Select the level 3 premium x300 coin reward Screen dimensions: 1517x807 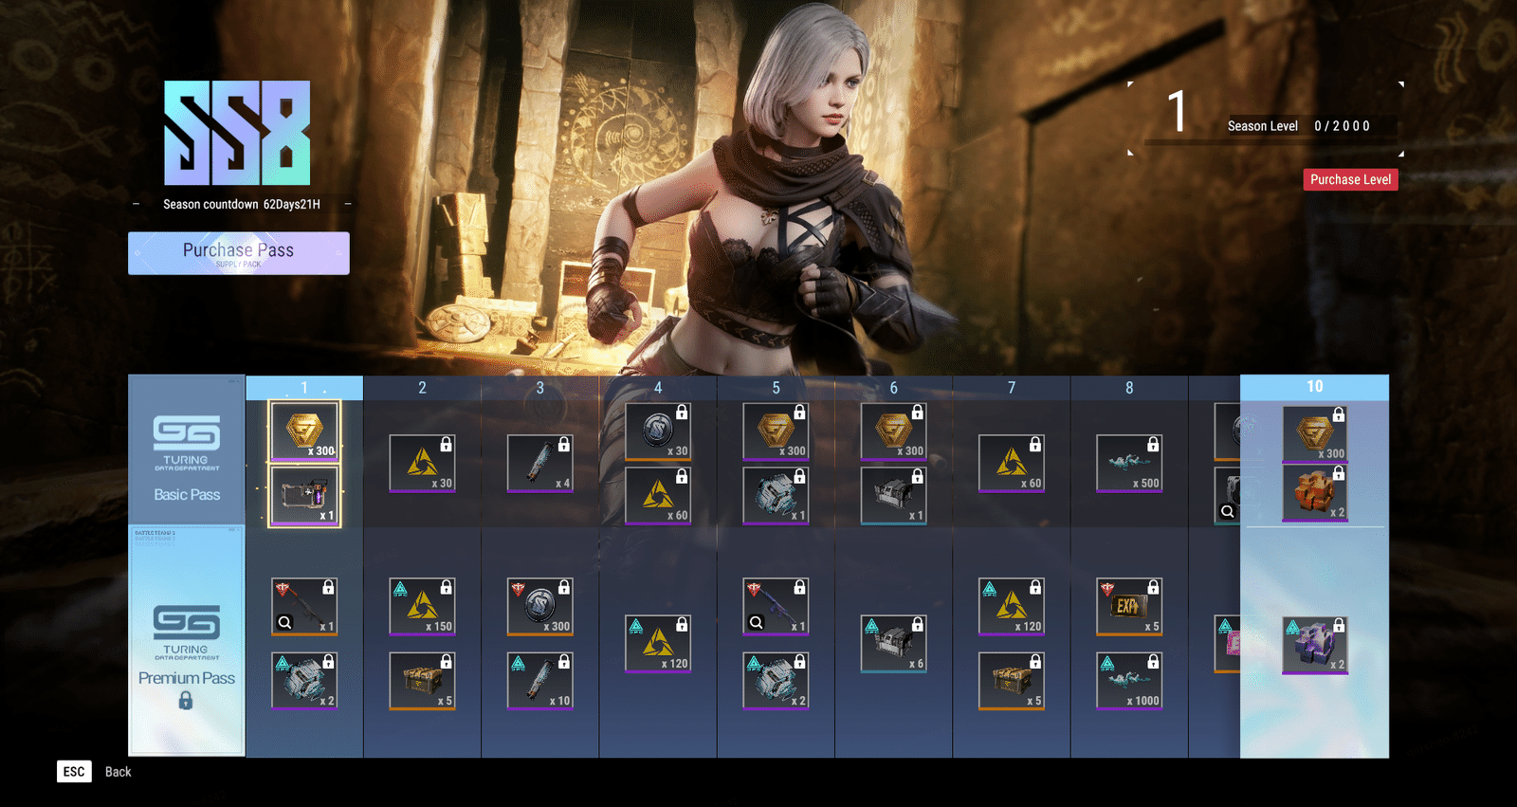point(540,607)
